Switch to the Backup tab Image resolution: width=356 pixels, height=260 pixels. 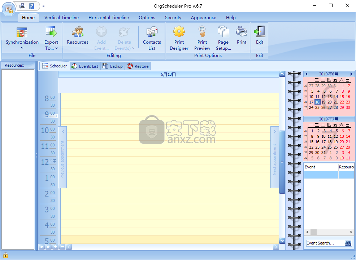113,66
